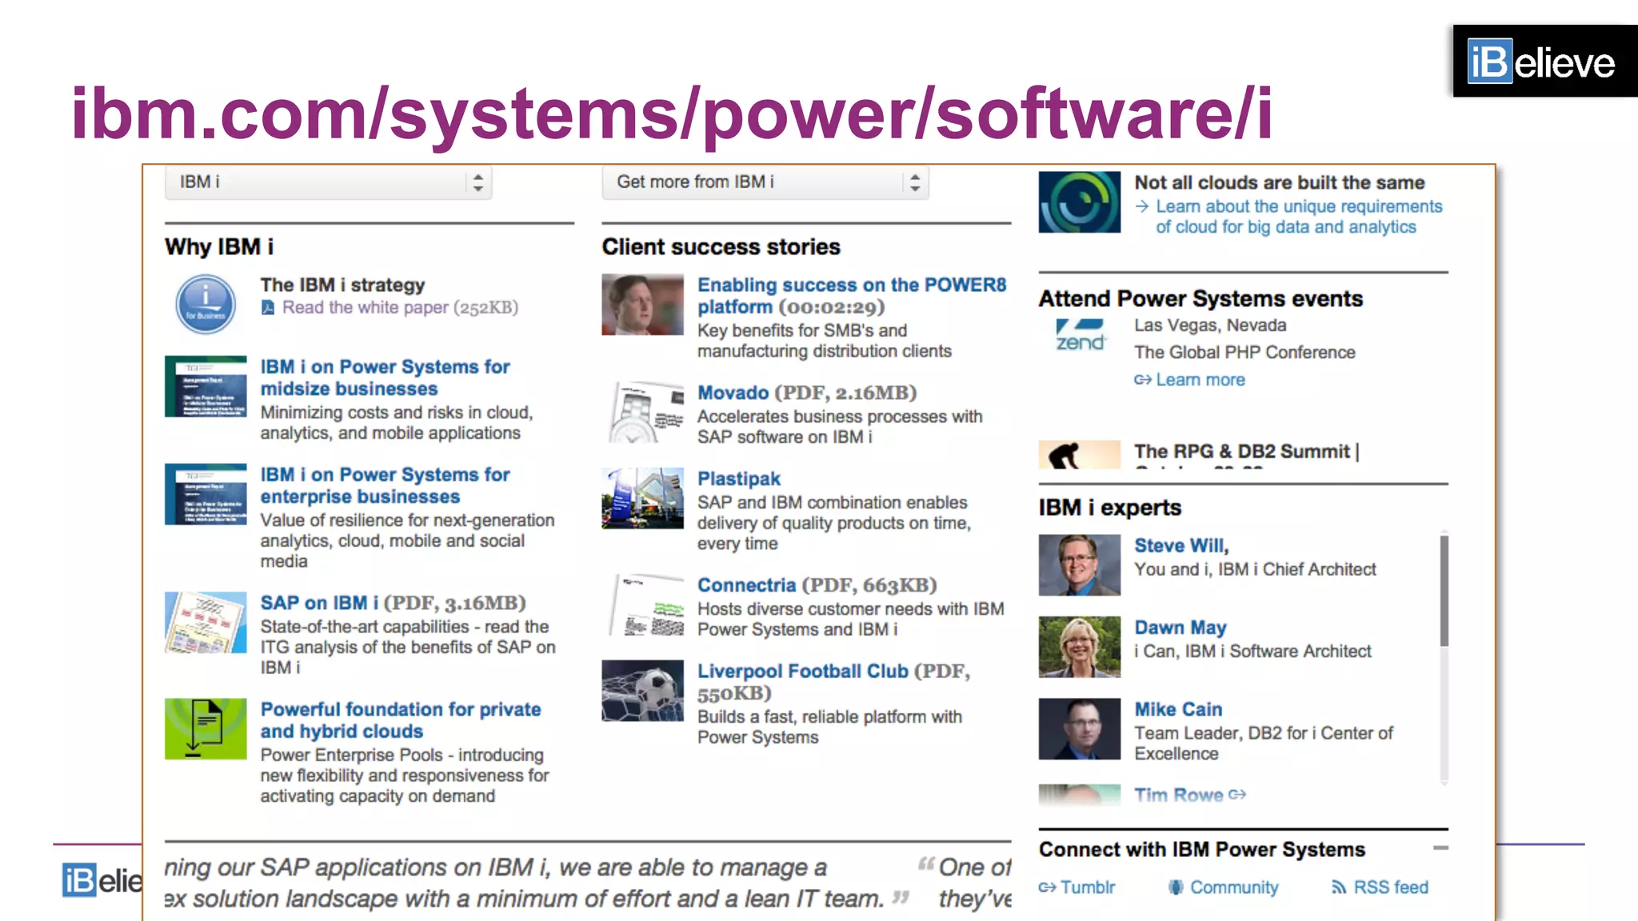
Task: Select The Global PHP Conference text
Action: [x=1244, y=353]
